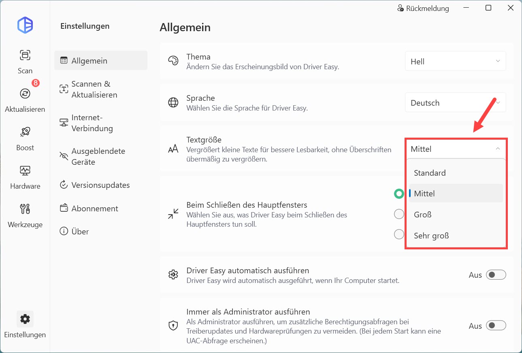The height and width of the screenshot is (353, 522).
Task: Minimize the Driver Easy window
Action: tap(467, 8)
